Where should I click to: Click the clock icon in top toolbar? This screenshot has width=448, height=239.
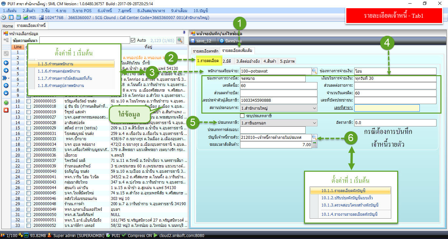click(x=4, y=17)
